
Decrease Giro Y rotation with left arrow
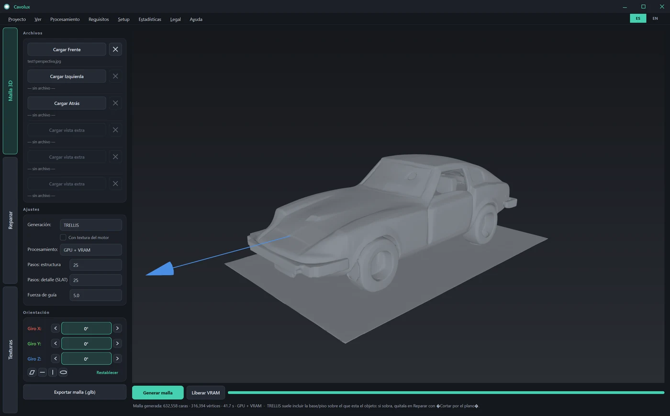point(56,343)
